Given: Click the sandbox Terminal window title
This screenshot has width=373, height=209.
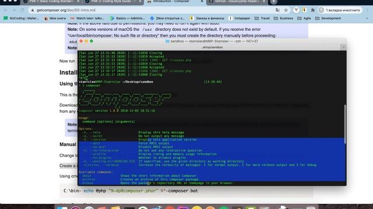Looking at the screenshot, I should click(x=212, y=41).
